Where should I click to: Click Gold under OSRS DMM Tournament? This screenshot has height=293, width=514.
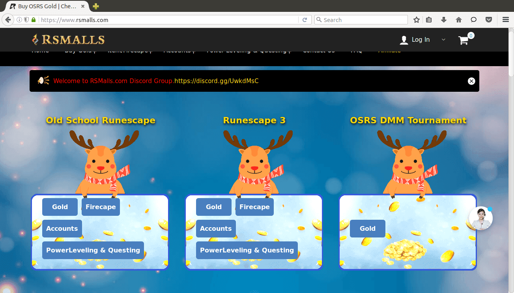coord(368,228)
